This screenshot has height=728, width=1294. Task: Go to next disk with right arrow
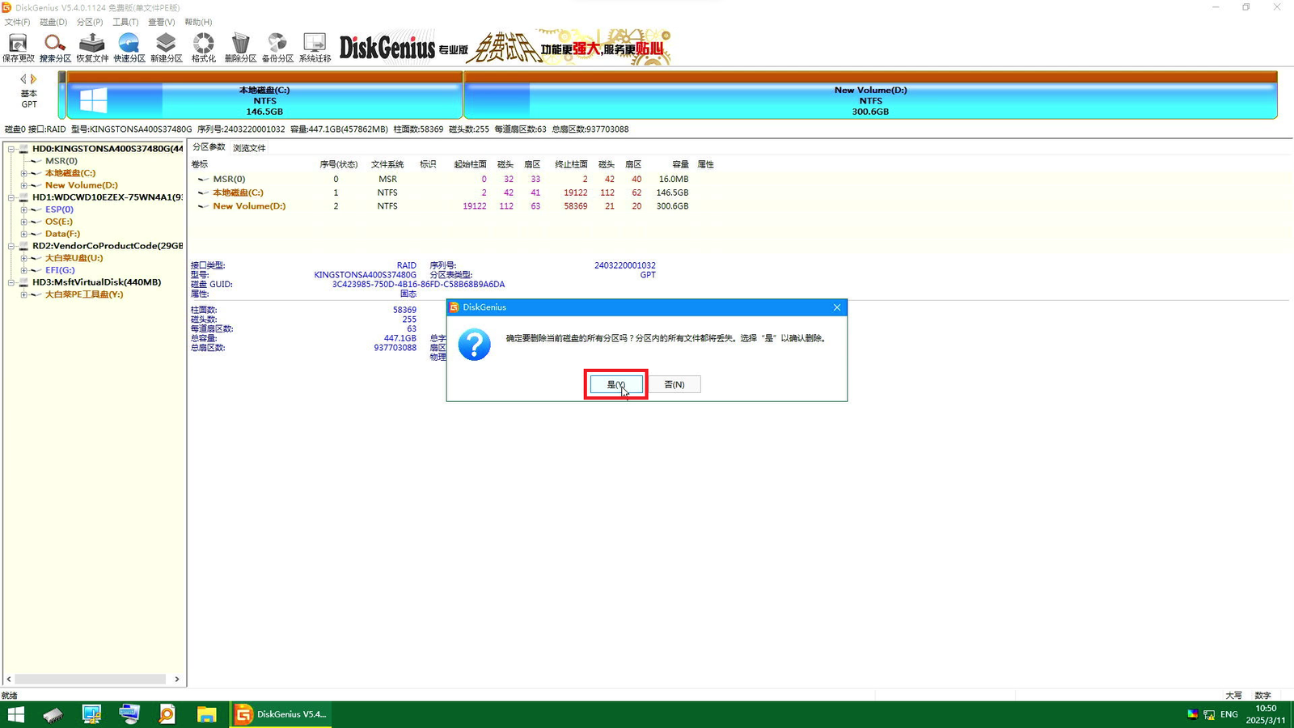(34, 79)
